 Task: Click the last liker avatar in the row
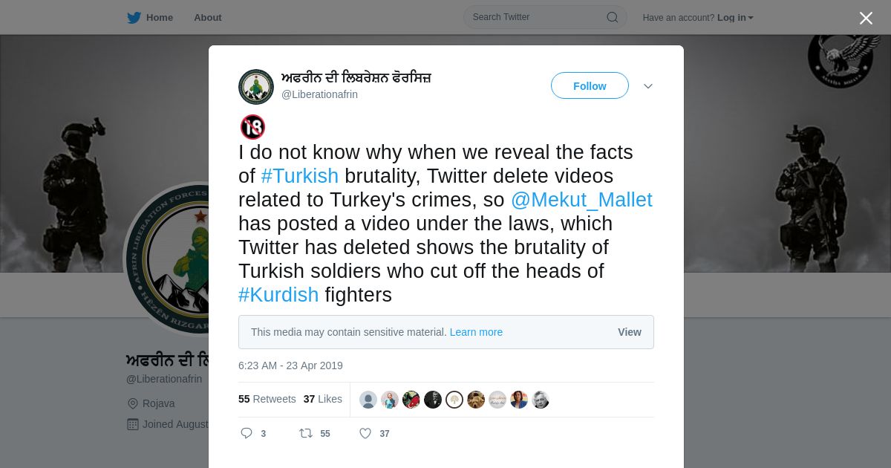pos(541,400)
